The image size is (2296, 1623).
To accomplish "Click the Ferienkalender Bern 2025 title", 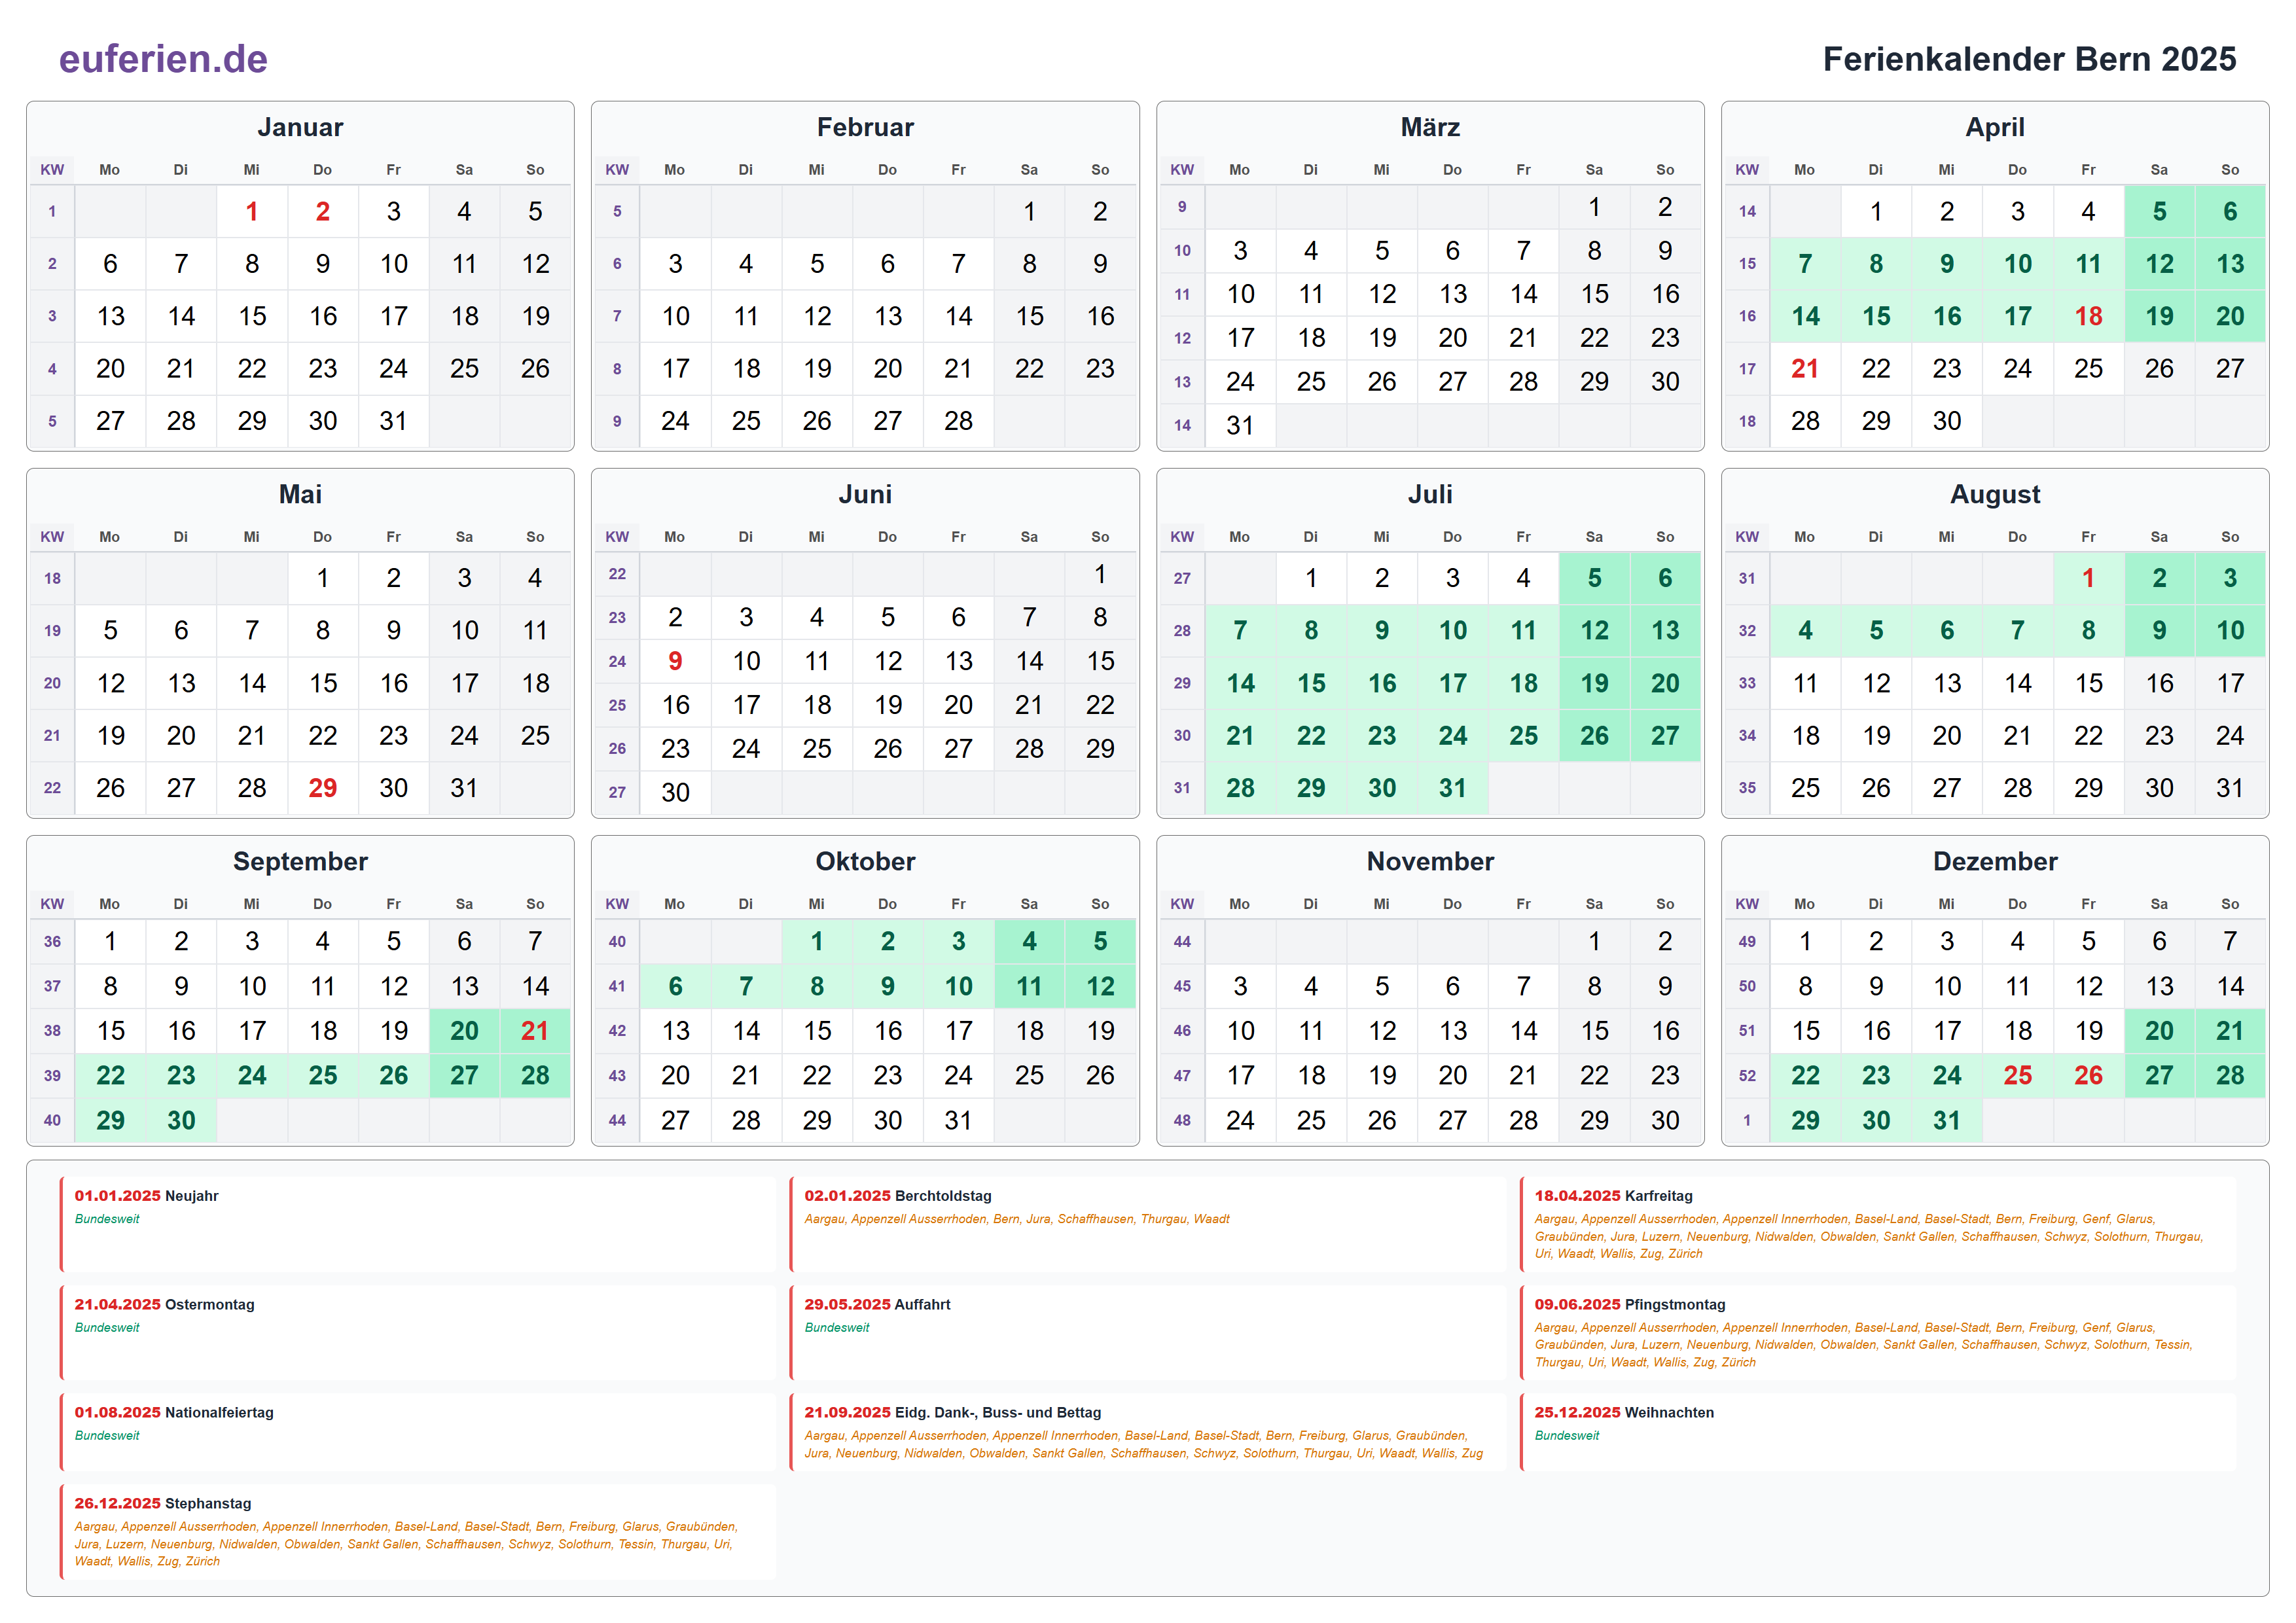I will pos(2029,59).
